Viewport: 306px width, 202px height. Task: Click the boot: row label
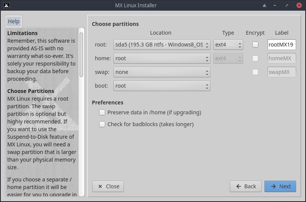[x=101, y=86]
